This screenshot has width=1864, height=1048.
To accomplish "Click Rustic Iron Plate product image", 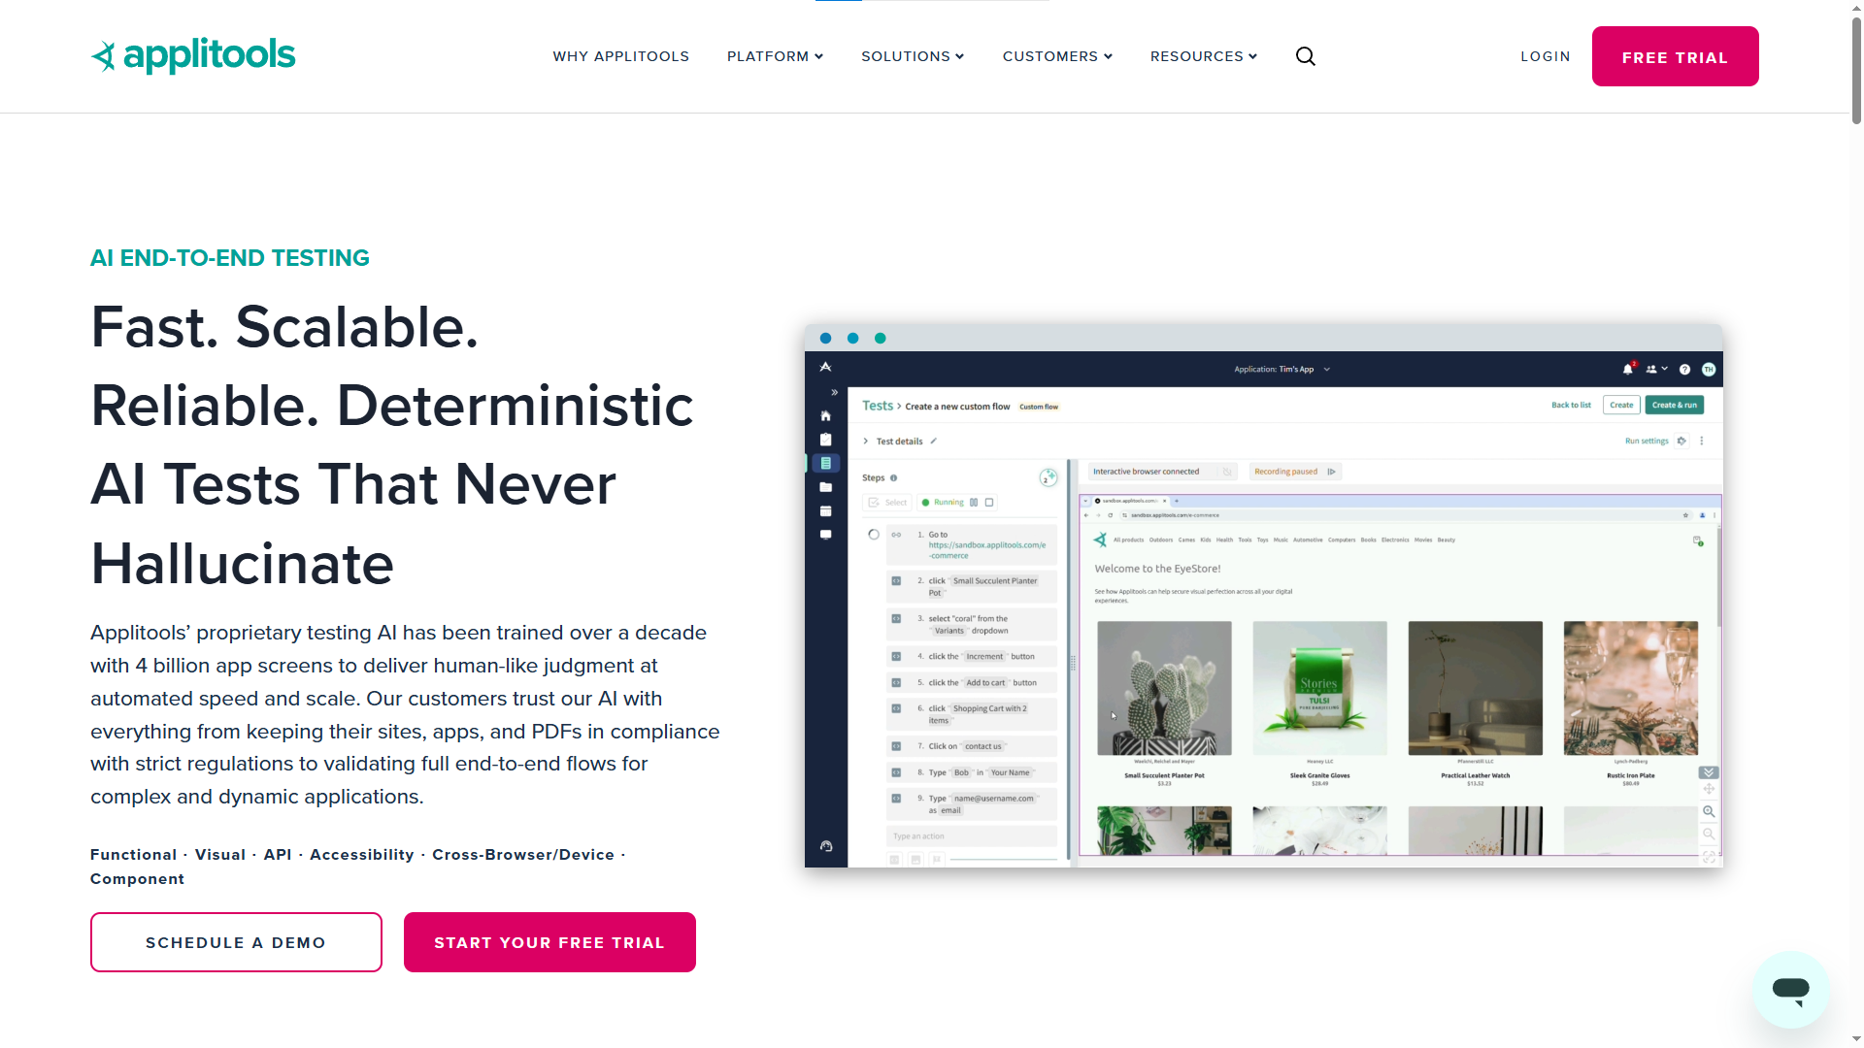I will [x=1631, y=688].
